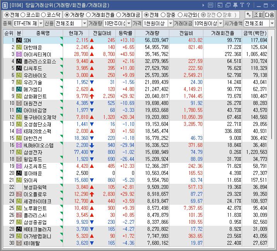The width and height of the screenshot is (277, 251).
Task: Click the 전일대비 column header
Action: pos(102,33)
